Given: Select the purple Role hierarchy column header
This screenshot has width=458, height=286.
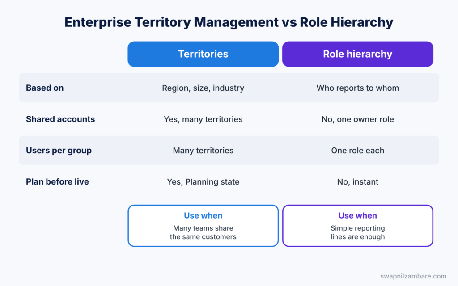Looking at the screenshot, I should click(x=357, y=54).
